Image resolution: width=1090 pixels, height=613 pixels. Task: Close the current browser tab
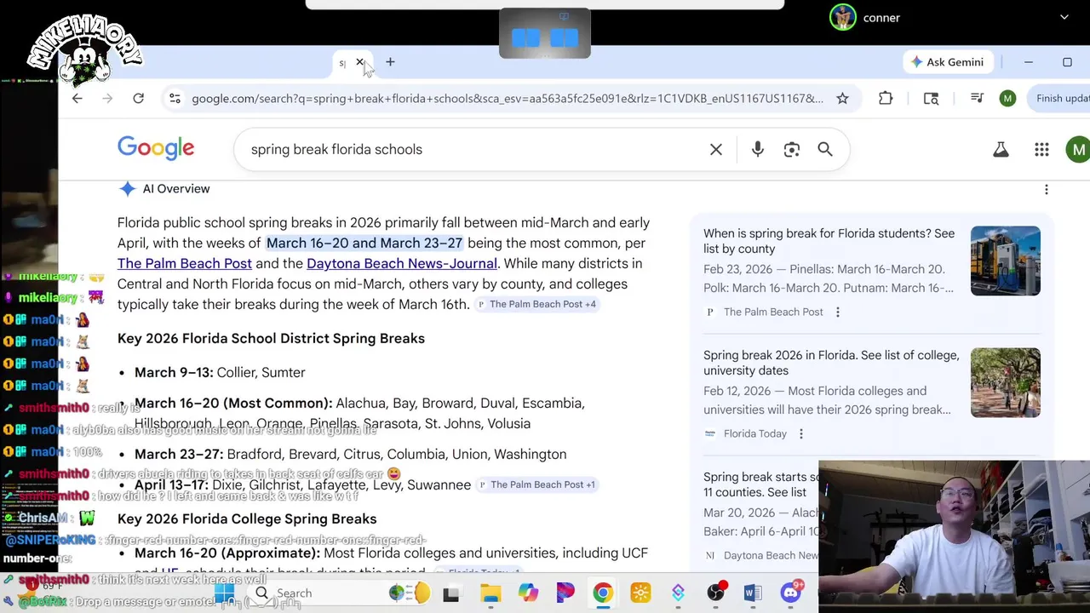[359, 62]
